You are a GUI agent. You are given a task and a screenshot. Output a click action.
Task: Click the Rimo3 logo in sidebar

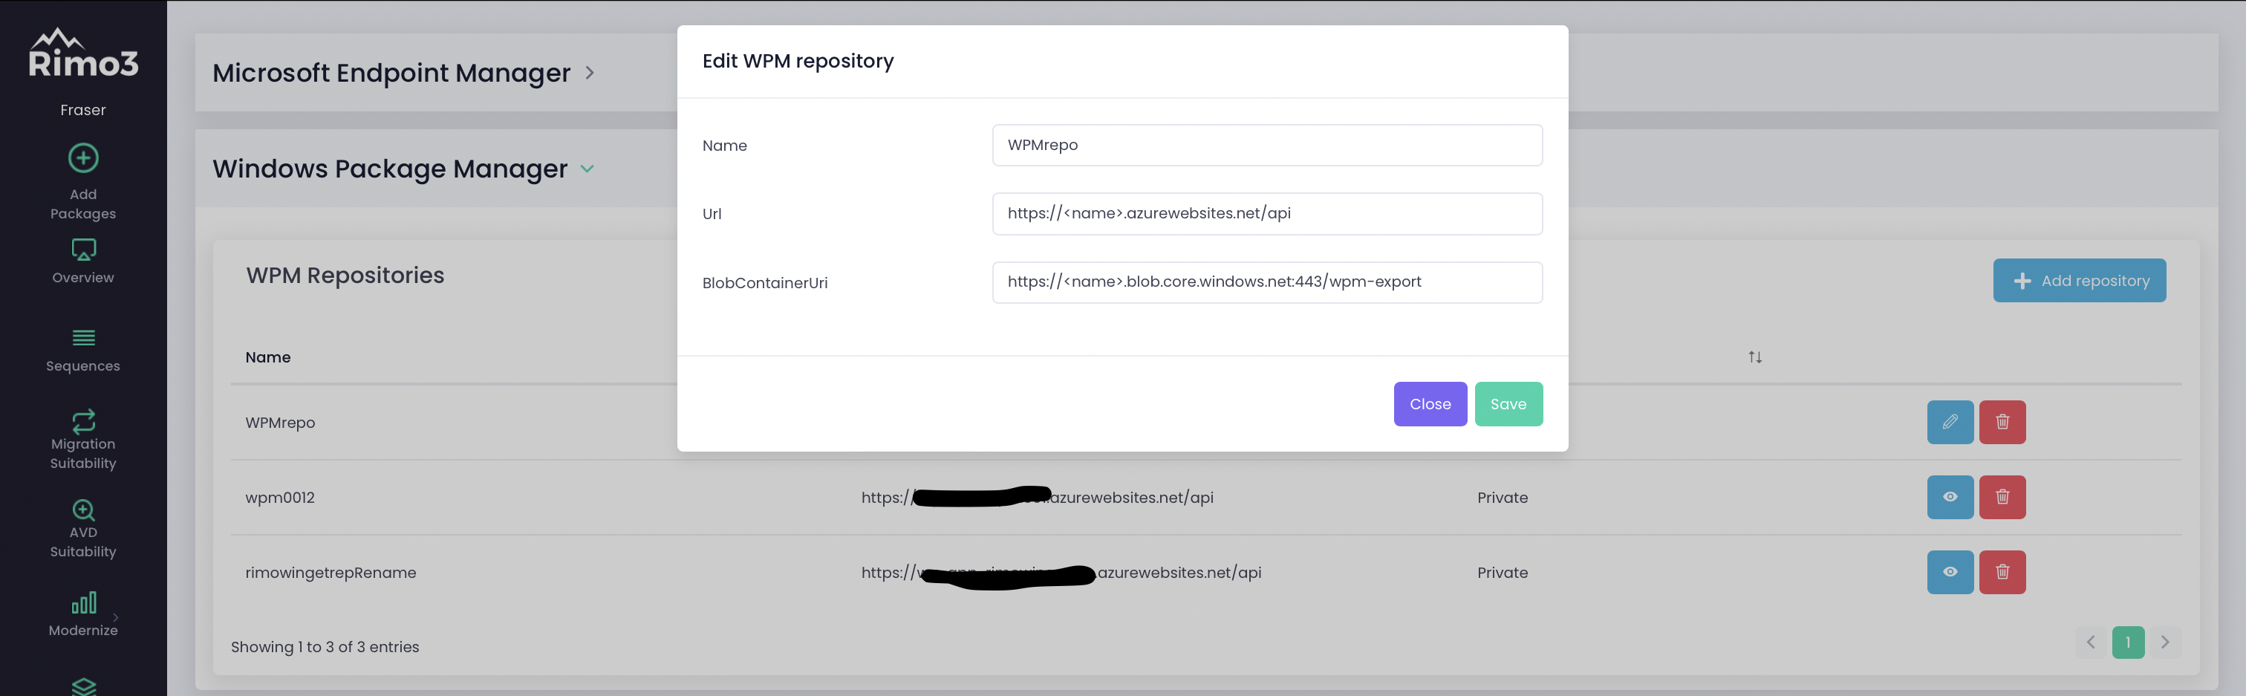tap(83, 54)
